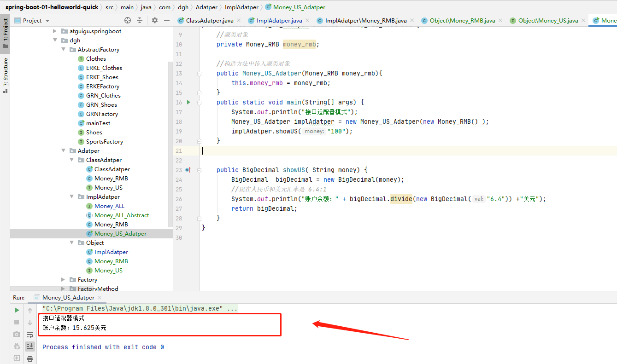Image resolution: width=617 pixels, height=364 pixels.
Task: Toggle Soft-Wrap in the Run console
Action: point(30,335)
